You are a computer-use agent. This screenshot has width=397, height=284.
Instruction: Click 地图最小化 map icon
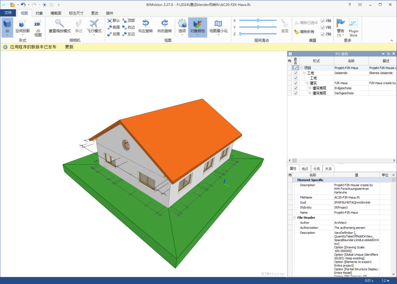(218, 27)
